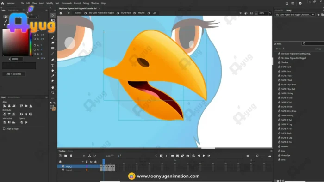The width and height of the screenshot is (324, 182).
Task: Select the Saturation S radio button
Action: pyautogui.click(x=35, y=35)
